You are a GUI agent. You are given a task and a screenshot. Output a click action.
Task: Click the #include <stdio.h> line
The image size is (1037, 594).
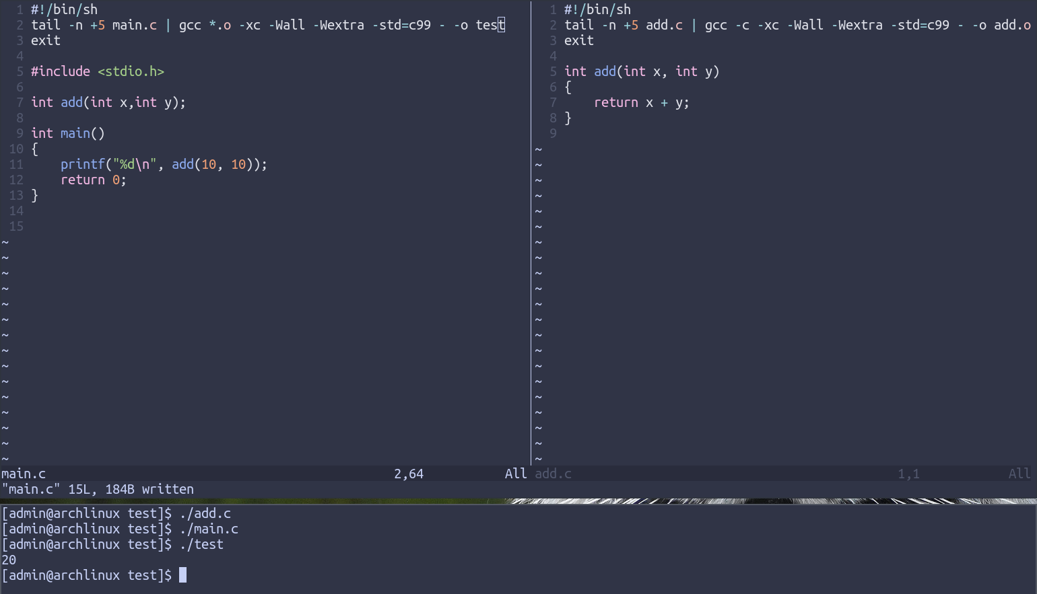coord(98,71)
